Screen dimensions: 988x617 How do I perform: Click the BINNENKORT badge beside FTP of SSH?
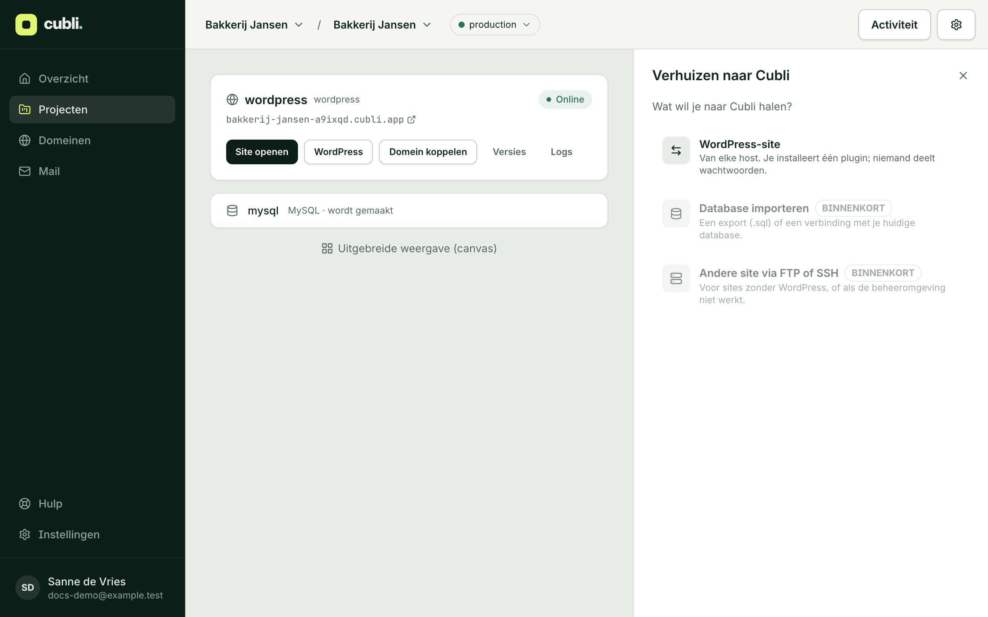pos(883,273)
